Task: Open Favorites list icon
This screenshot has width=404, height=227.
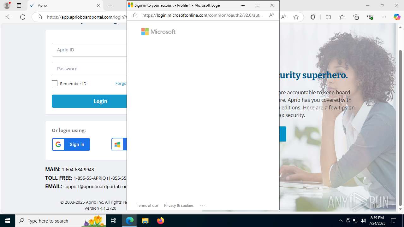Action: click(342, 17)
